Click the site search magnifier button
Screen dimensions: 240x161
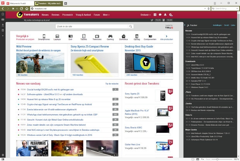(130, 26)
